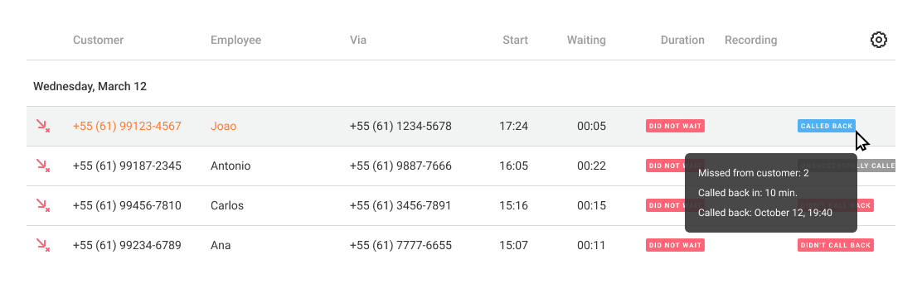Click Did Not Wait badge in Ana's row

(675, 245)
